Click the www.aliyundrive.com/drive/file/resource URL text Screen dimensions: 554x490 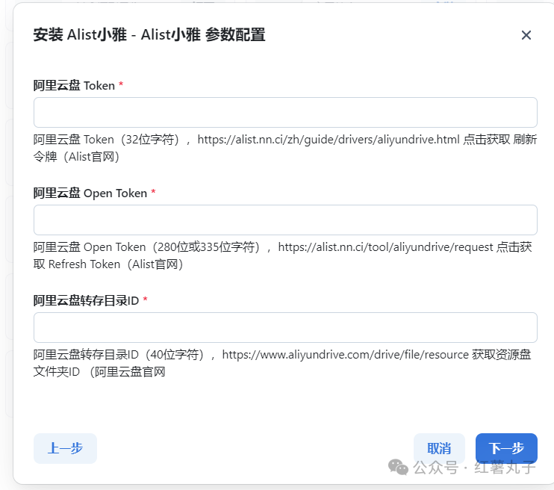(346, 355)
